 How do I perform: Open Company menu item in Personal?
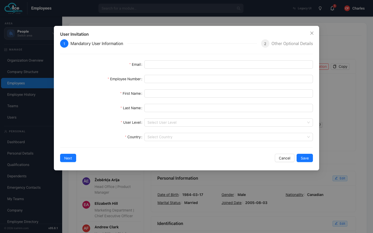pyautogui.click(x=15, y=210)
